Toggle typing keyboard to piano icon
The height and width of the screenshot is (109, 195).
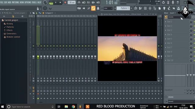[x=79, y=8]
